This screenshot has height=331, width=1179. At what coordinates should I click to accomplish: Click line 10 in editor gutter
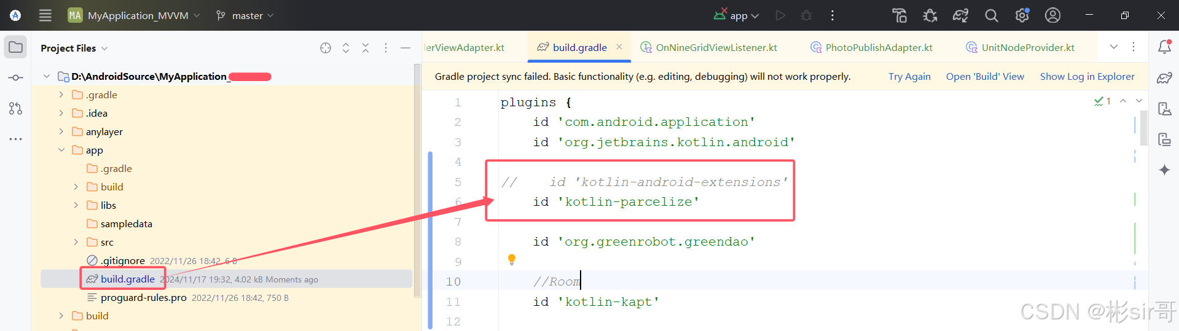[453, 282]
